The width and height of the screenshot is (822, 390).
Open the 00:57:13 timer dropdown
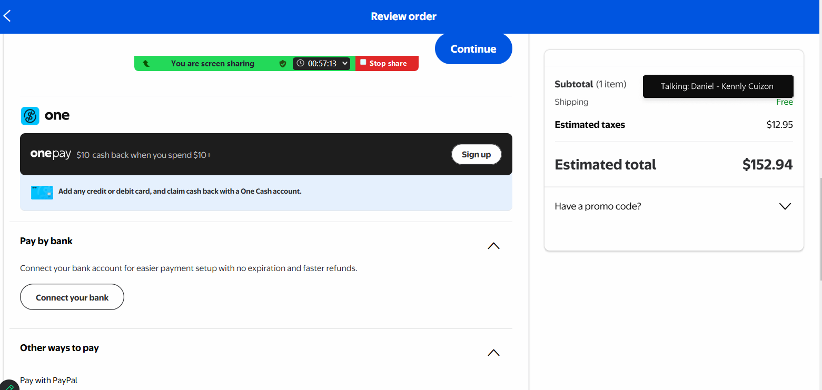321,64
